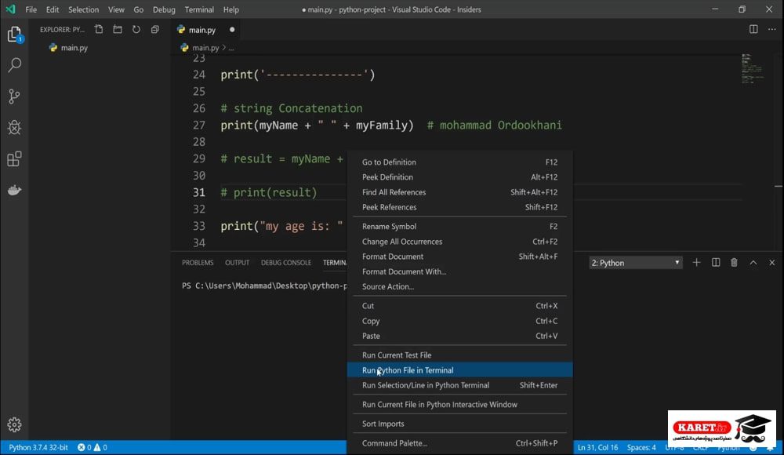Open the Search view in activity bar
Screen dimensions: 784x455
click(14, 64)
